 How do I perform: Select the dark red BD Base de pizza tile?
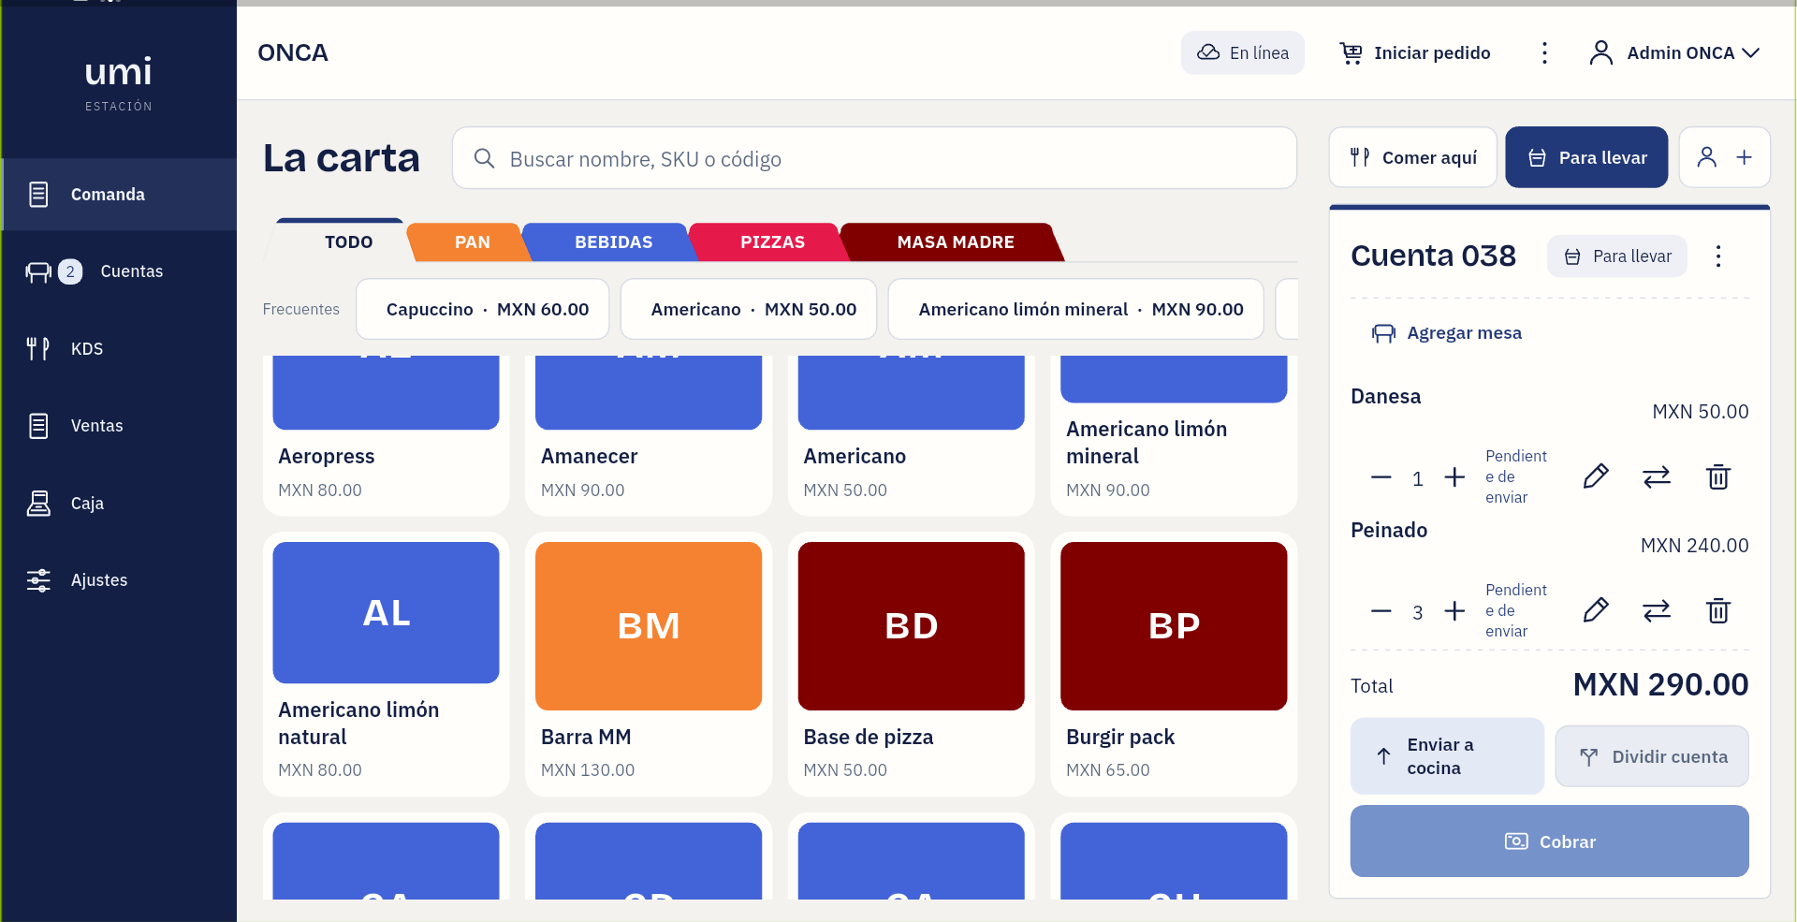pos(912,625)
